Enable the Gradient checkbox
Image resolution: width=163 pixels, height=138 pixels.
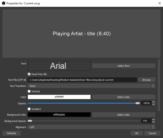[29, 109]
